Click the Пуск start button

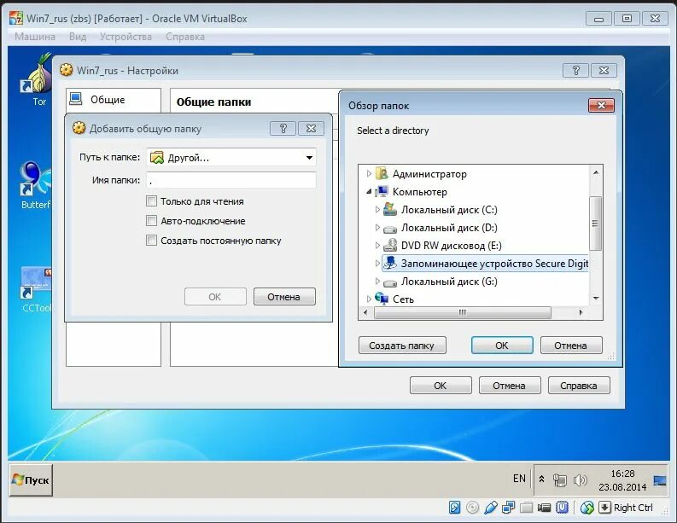click(31, 479)
